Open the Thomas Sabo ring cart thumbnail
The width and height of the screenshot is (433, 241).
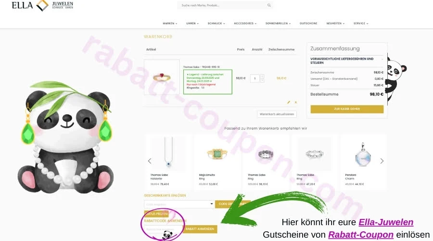click(x=162, y=77)
